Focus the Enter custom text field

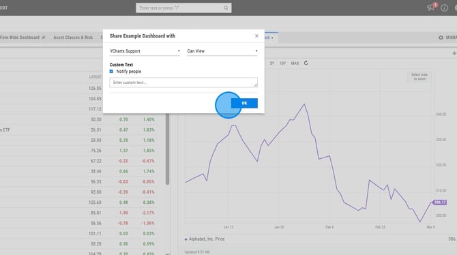[x=183, y=82]
